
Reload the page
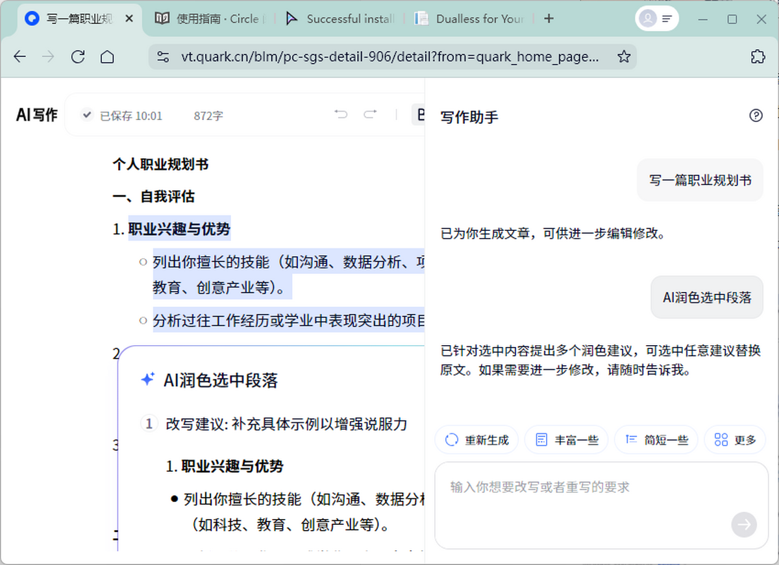[x=78, y=57]
